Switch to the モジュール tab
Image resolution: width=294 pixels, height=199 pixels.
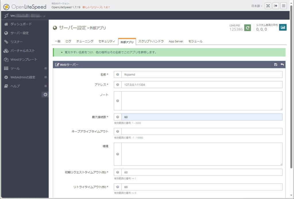(195, 41)
